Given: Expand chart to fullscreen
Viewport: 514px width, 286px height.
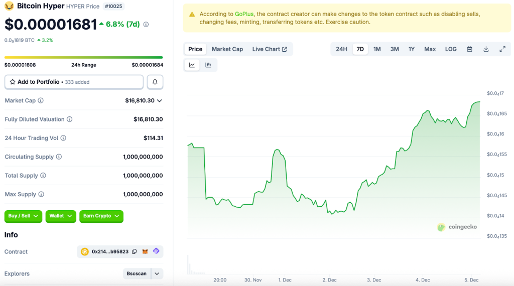Looking at the screenshot, I should (x=502, y=49).
